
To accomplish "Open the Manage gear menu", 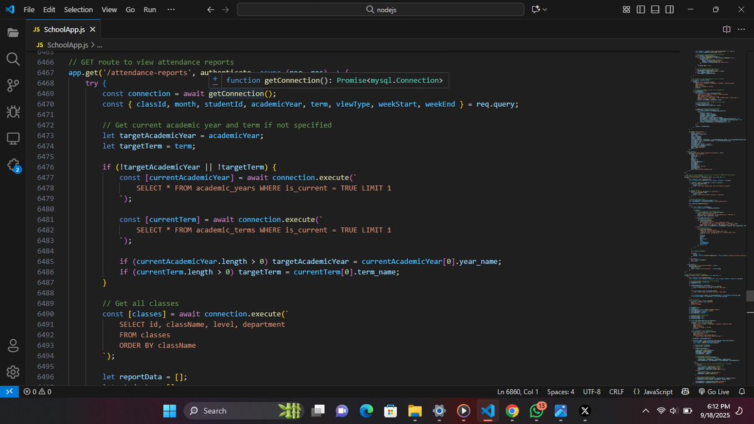I will 13,372.
